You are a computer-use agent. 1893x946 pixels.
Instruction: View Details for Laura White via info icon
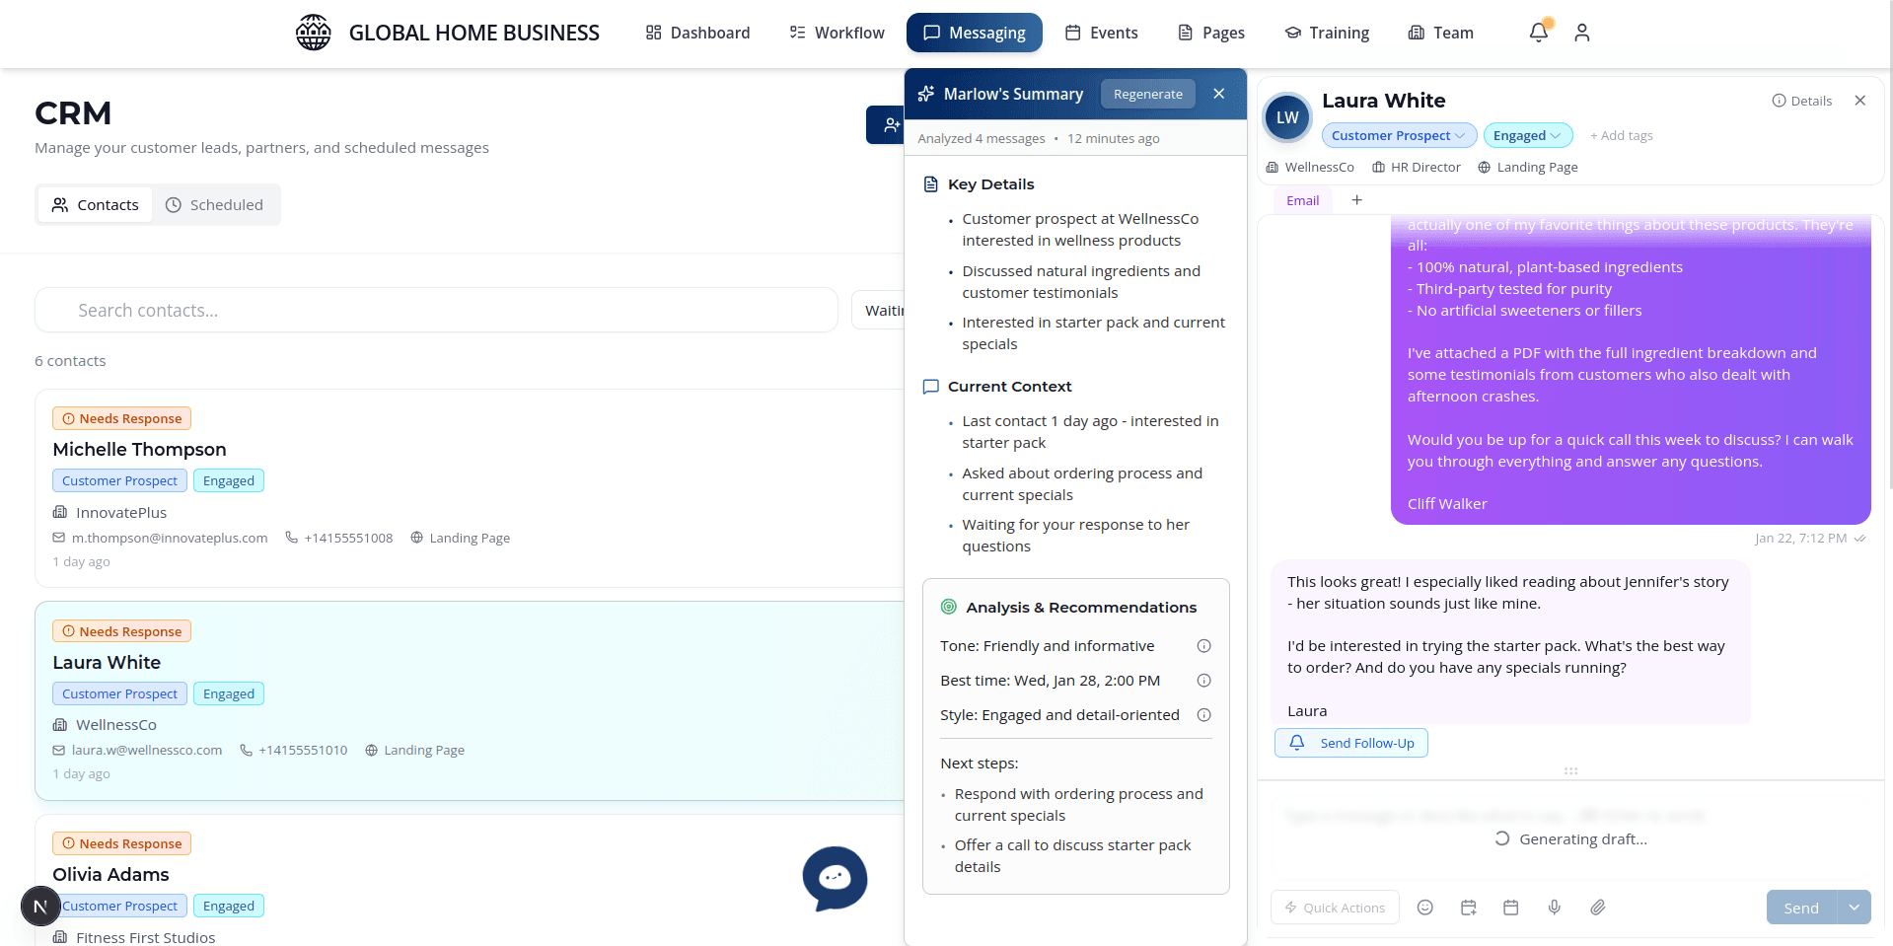click(1802, 101)
